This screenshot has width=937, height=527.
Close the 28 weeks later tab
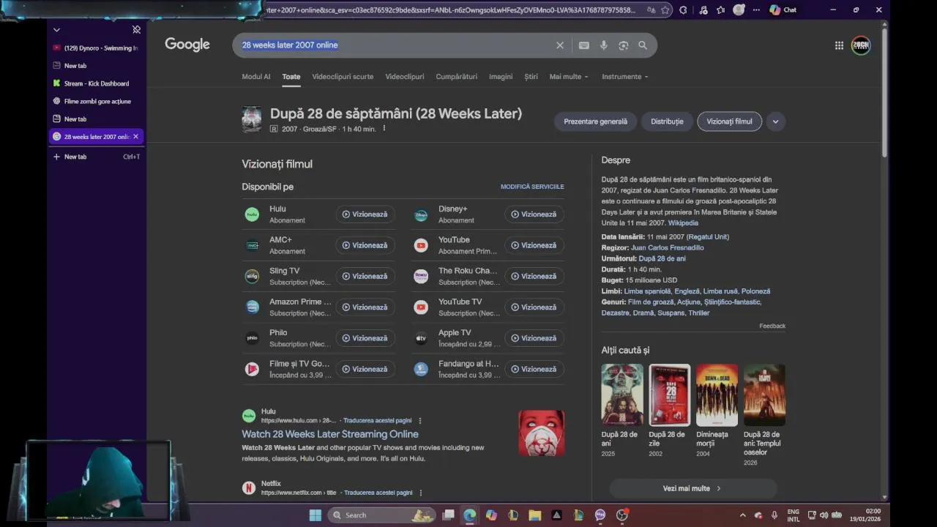click(135, 136)
